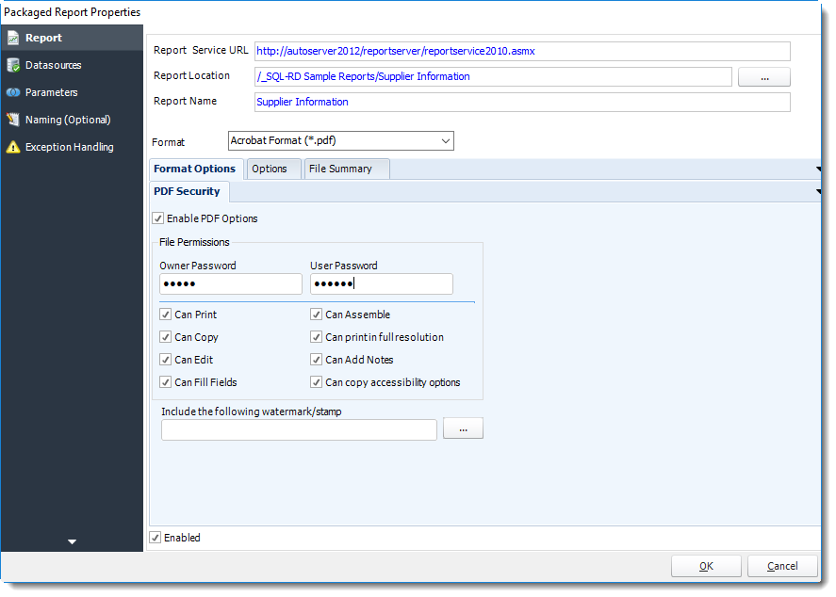Screen dimensions: 836x597
Task: Toggle the Can Assemble checkbox
Action: tap(317, 314)
